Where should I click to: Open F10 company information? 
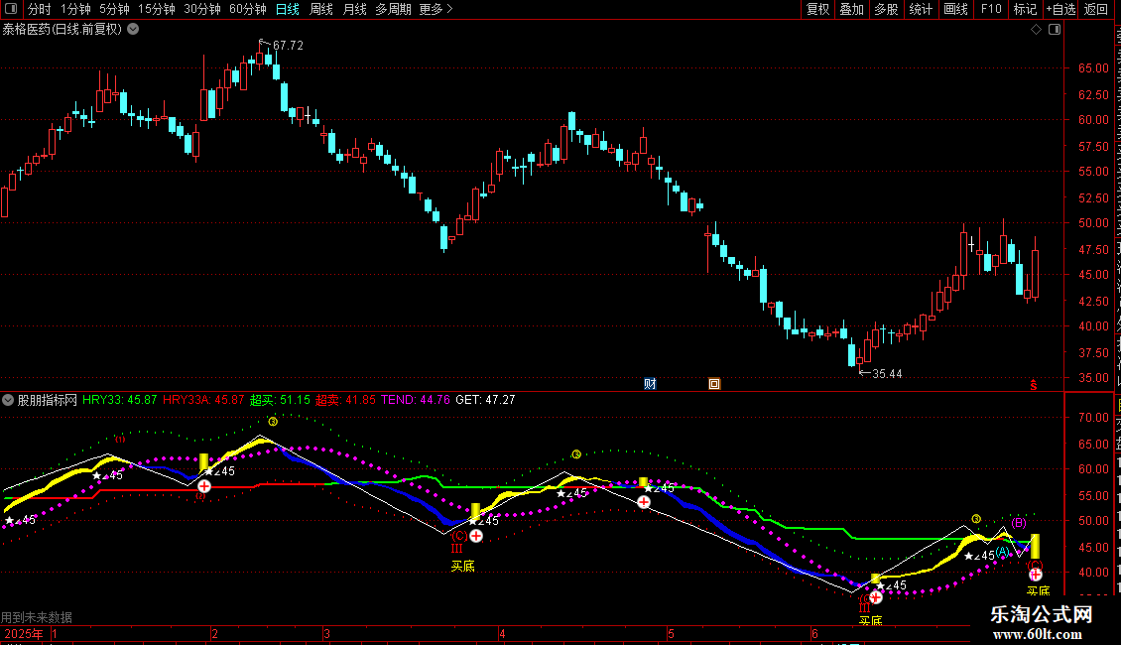point(991,9)
